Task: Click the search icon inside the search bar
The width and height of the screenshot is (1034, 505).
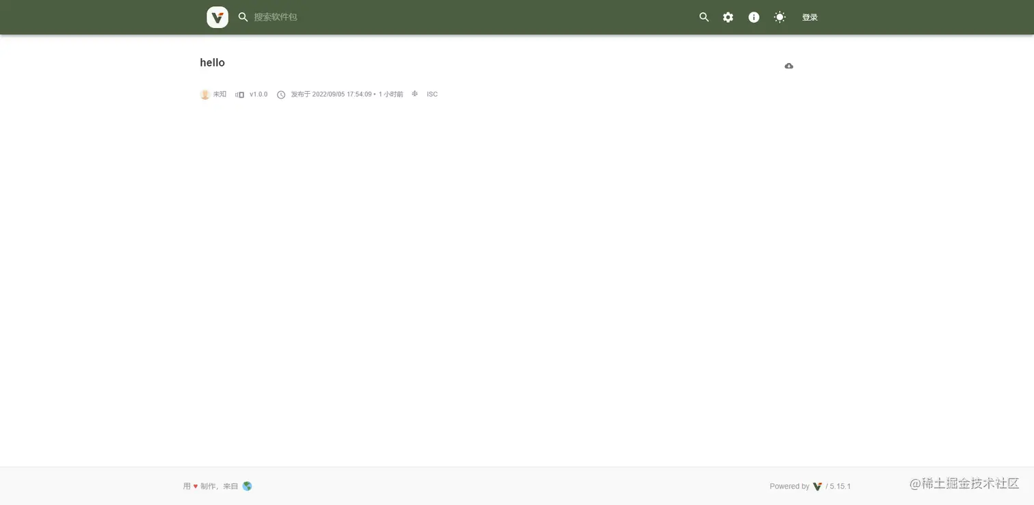Action: (243, 17)
